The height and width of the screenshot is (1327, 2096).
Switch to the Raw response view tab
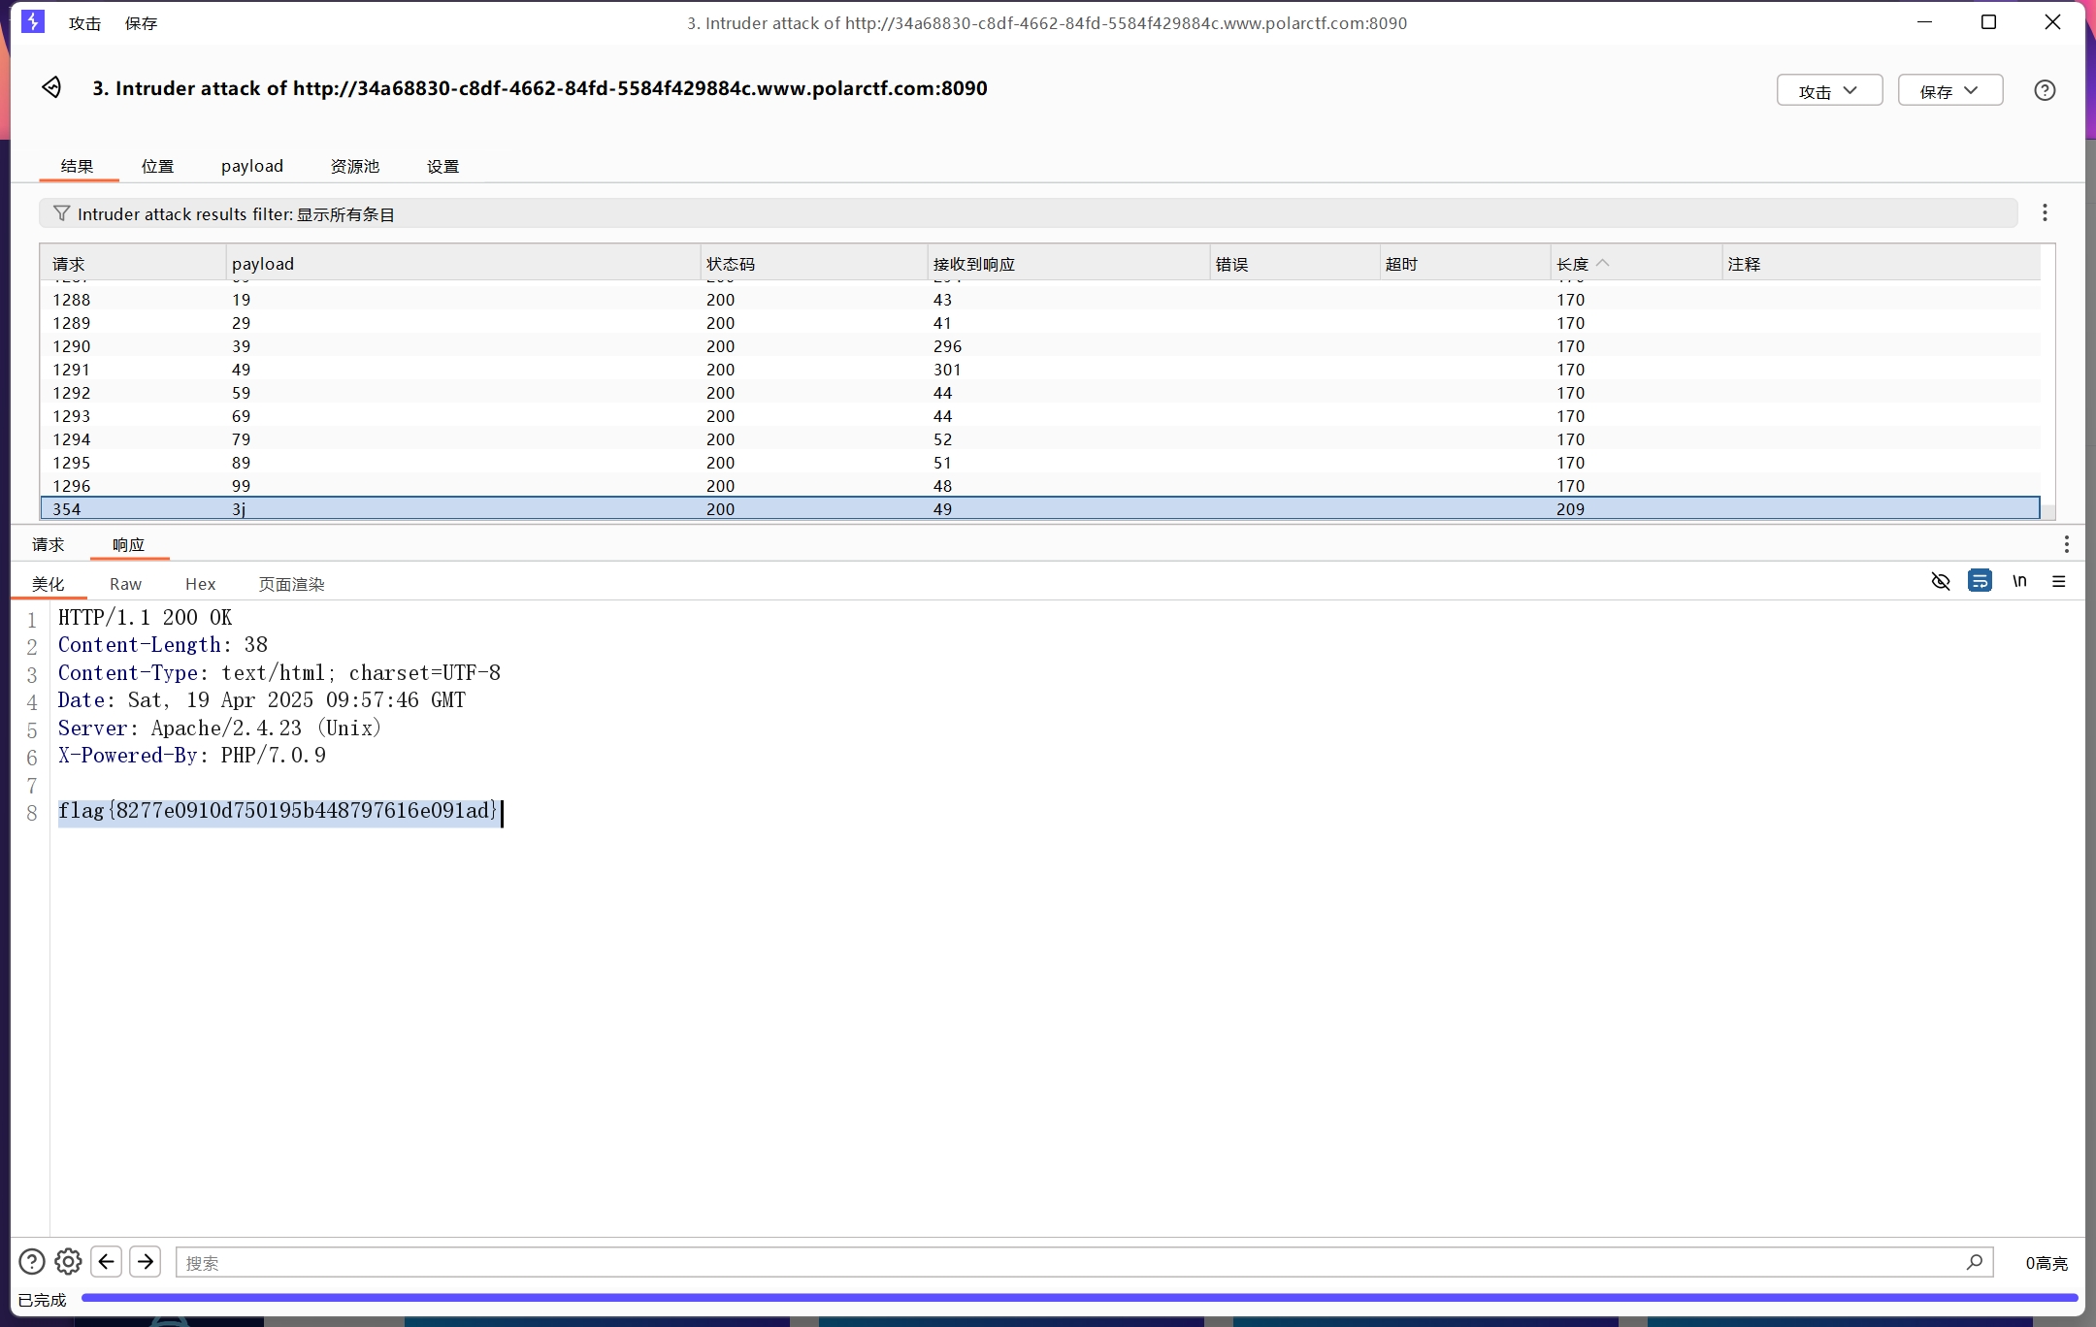point(125,584)
